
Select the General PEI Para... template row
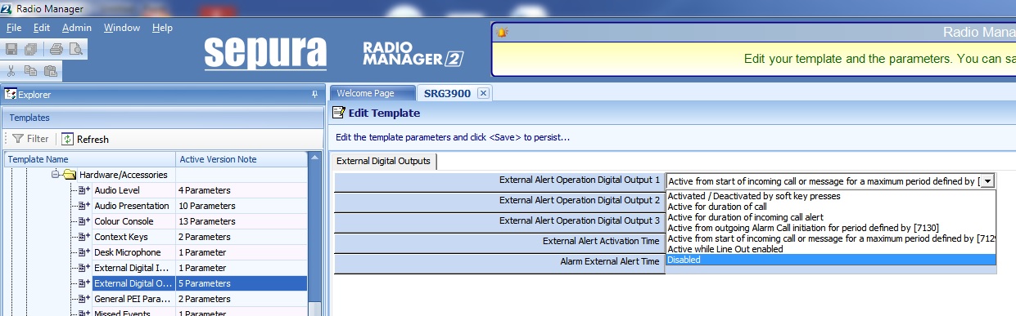(x=156, y=299)
